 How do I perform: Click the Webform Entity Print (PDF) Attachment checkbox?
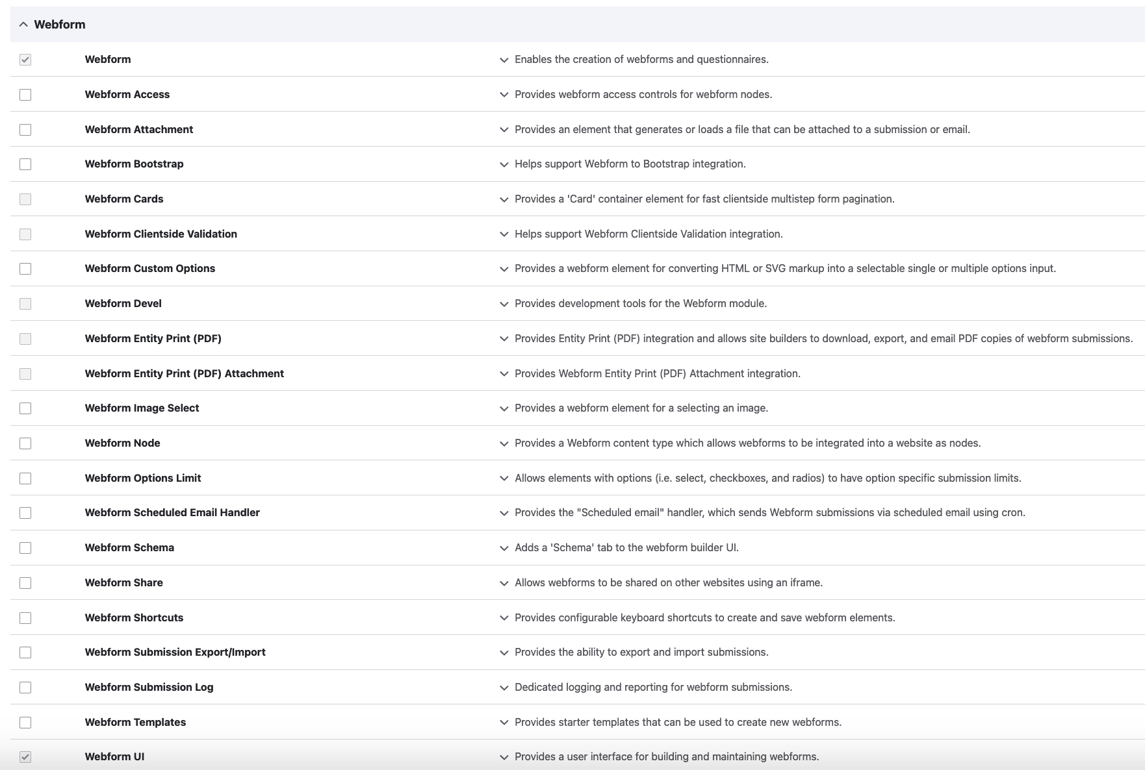coord(25,374)
